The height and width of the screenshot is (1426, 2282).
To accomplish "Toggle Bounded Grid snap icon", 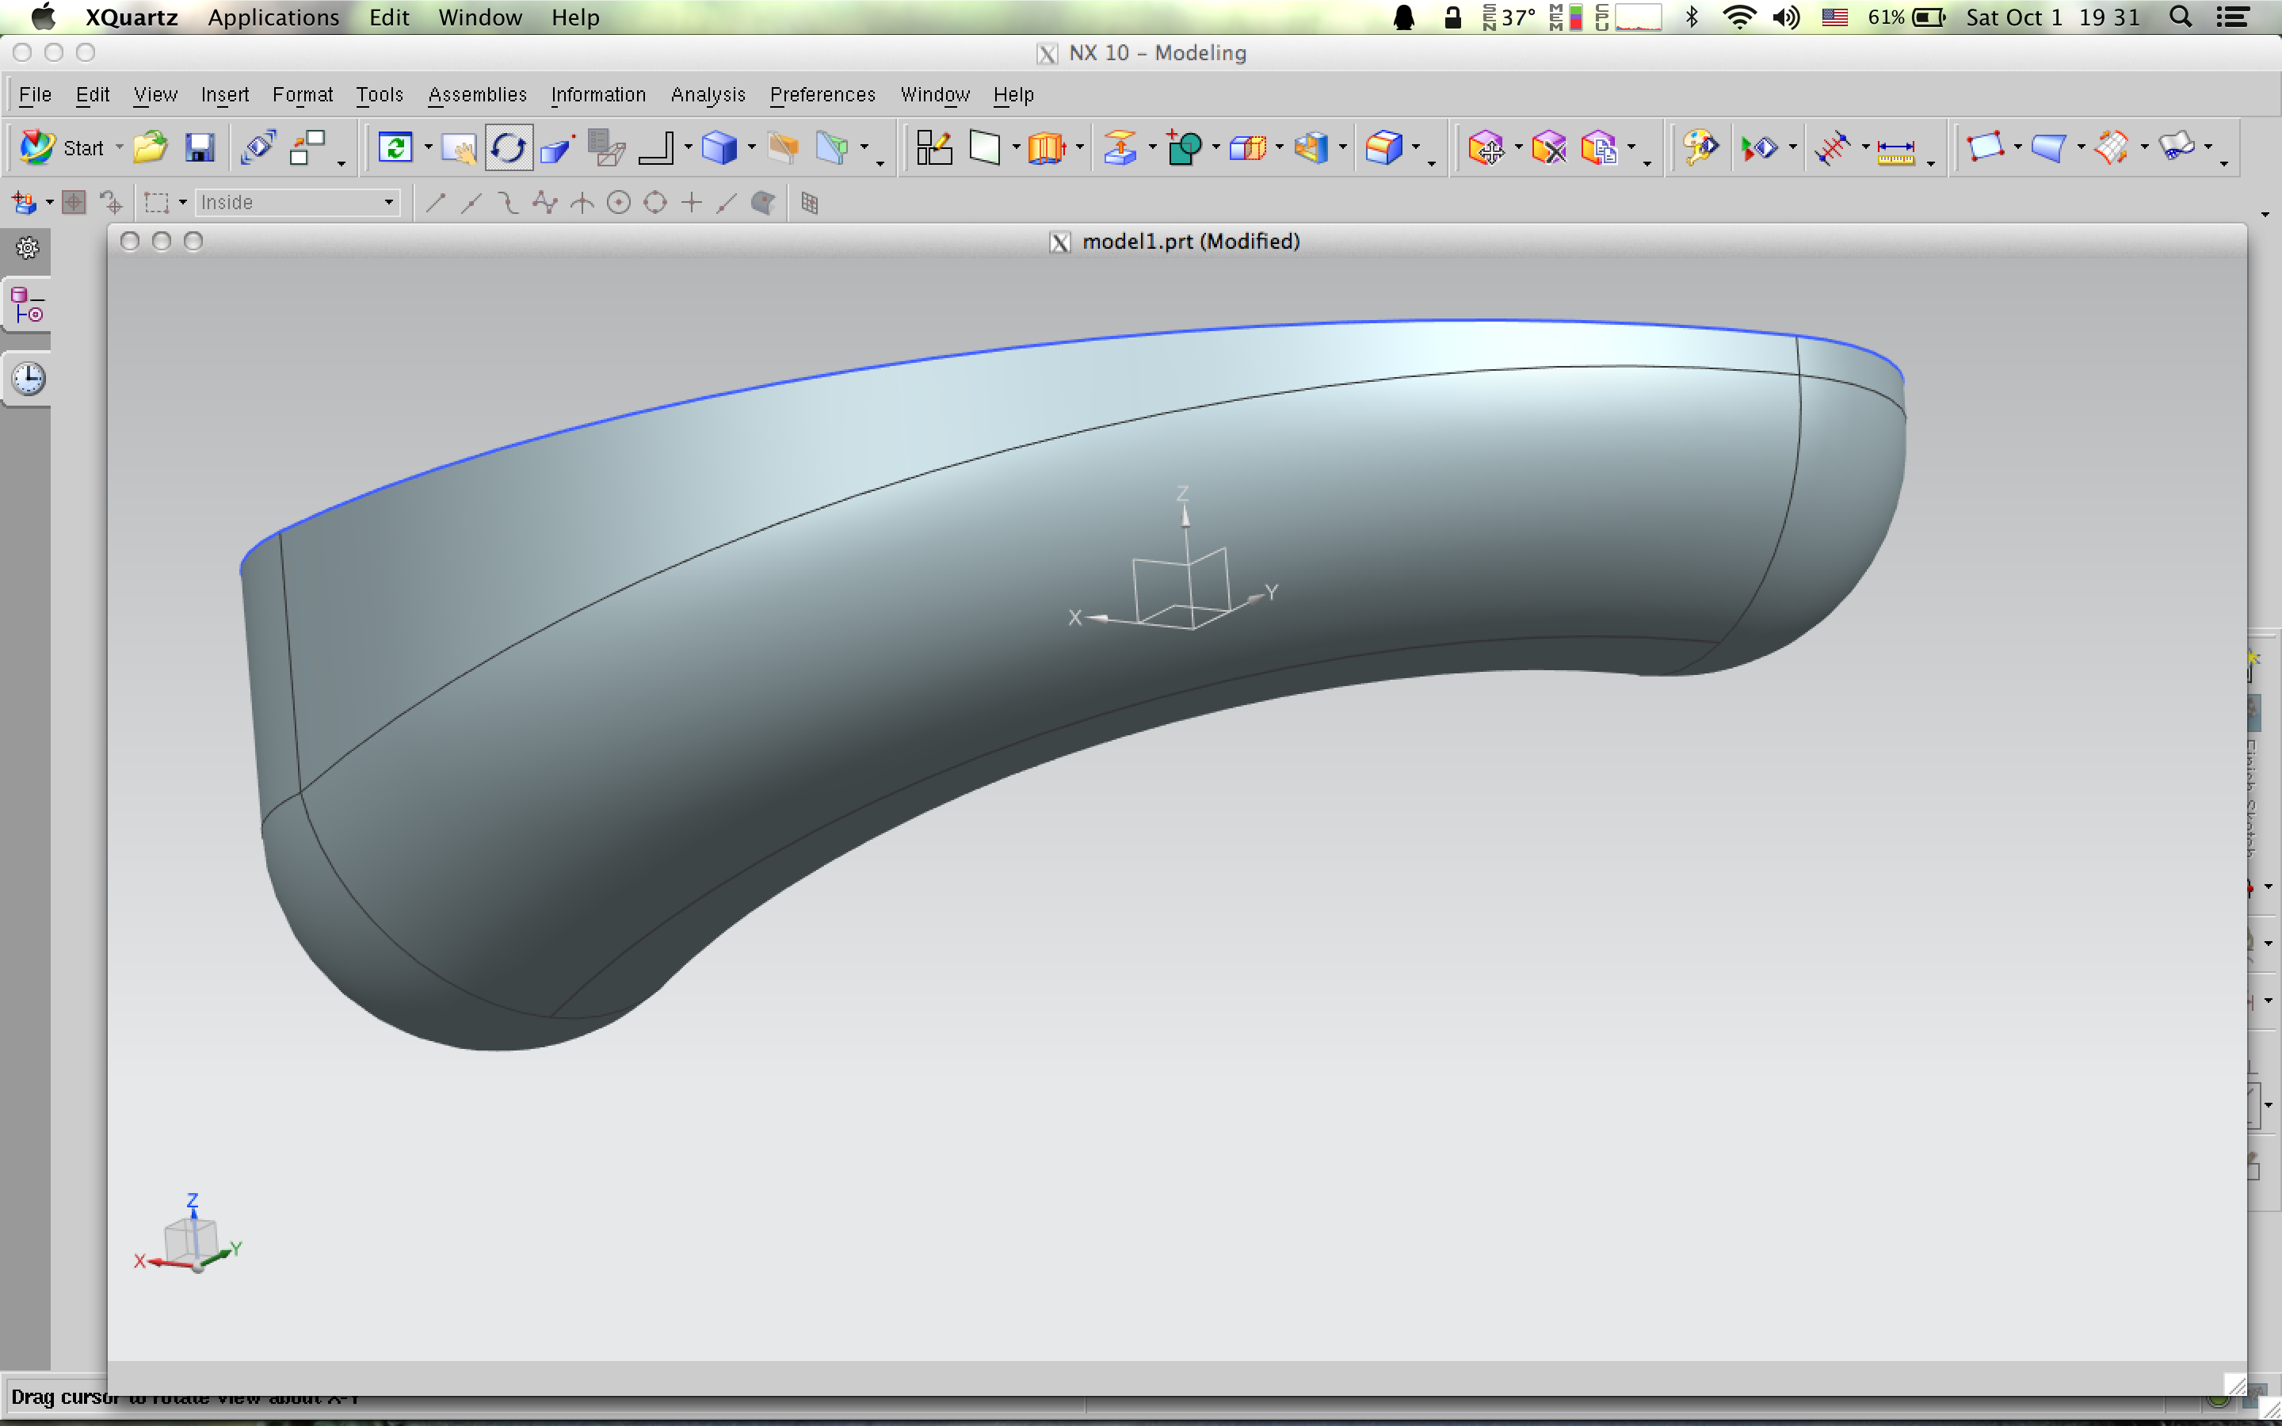I will (809, 203).
